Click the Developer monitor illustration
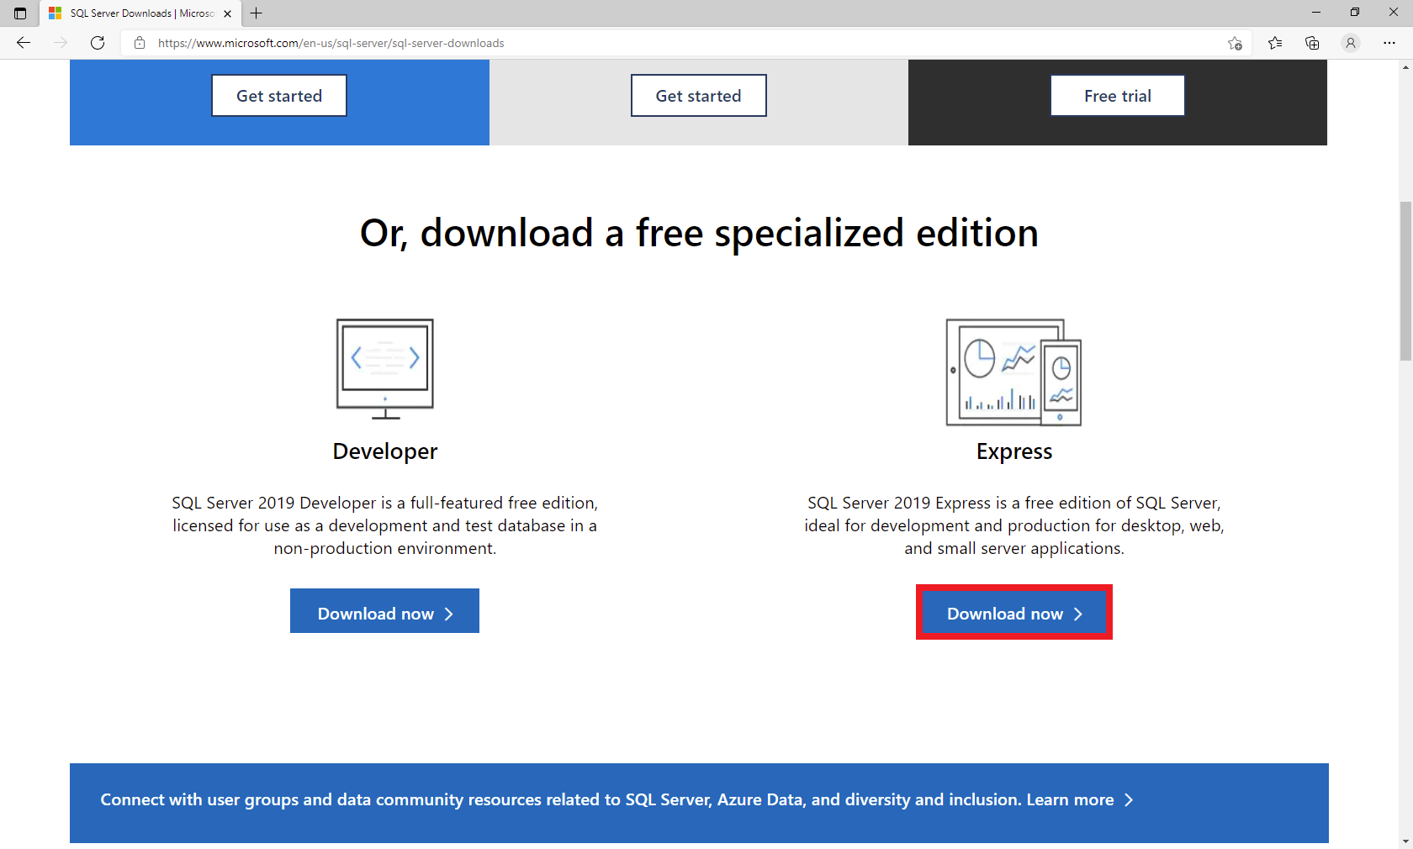 (385, 368)
